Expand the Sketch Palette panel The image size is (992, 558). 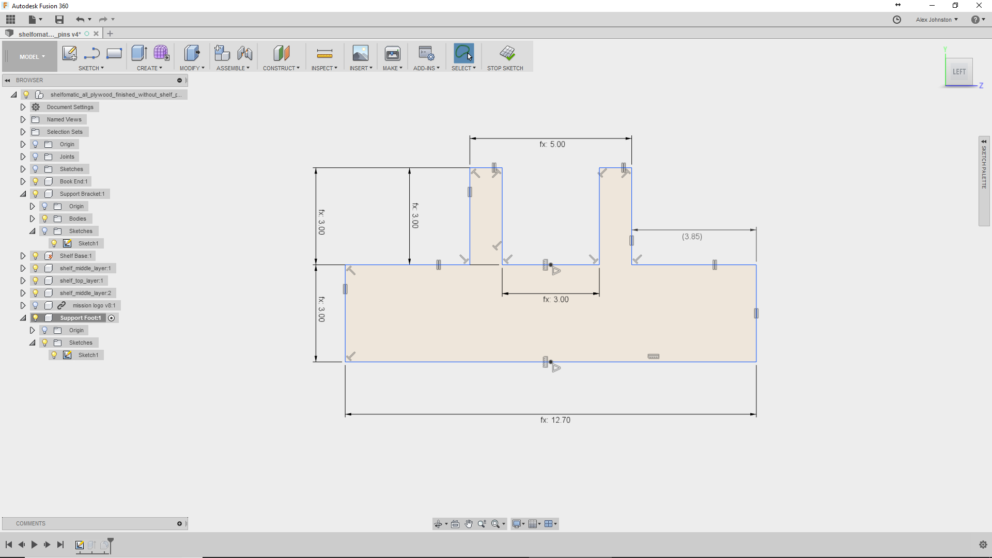(x=984, y=141)
